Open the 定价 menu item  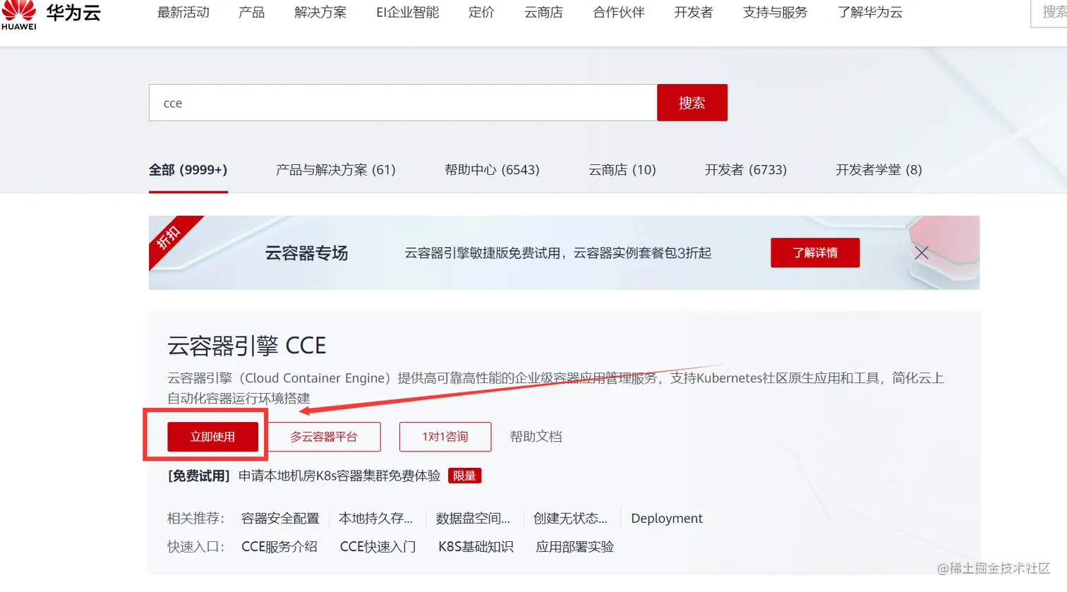point(482,12)
